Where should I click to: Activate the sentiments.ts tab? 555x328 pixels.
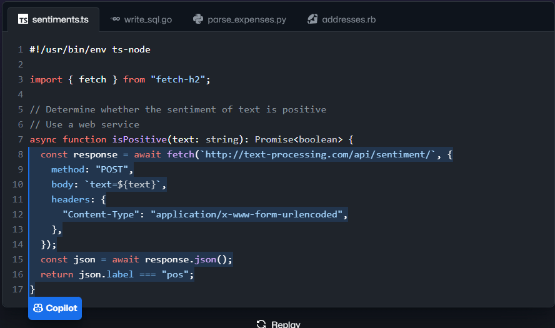pyautogui.click(x=54, y=19)
